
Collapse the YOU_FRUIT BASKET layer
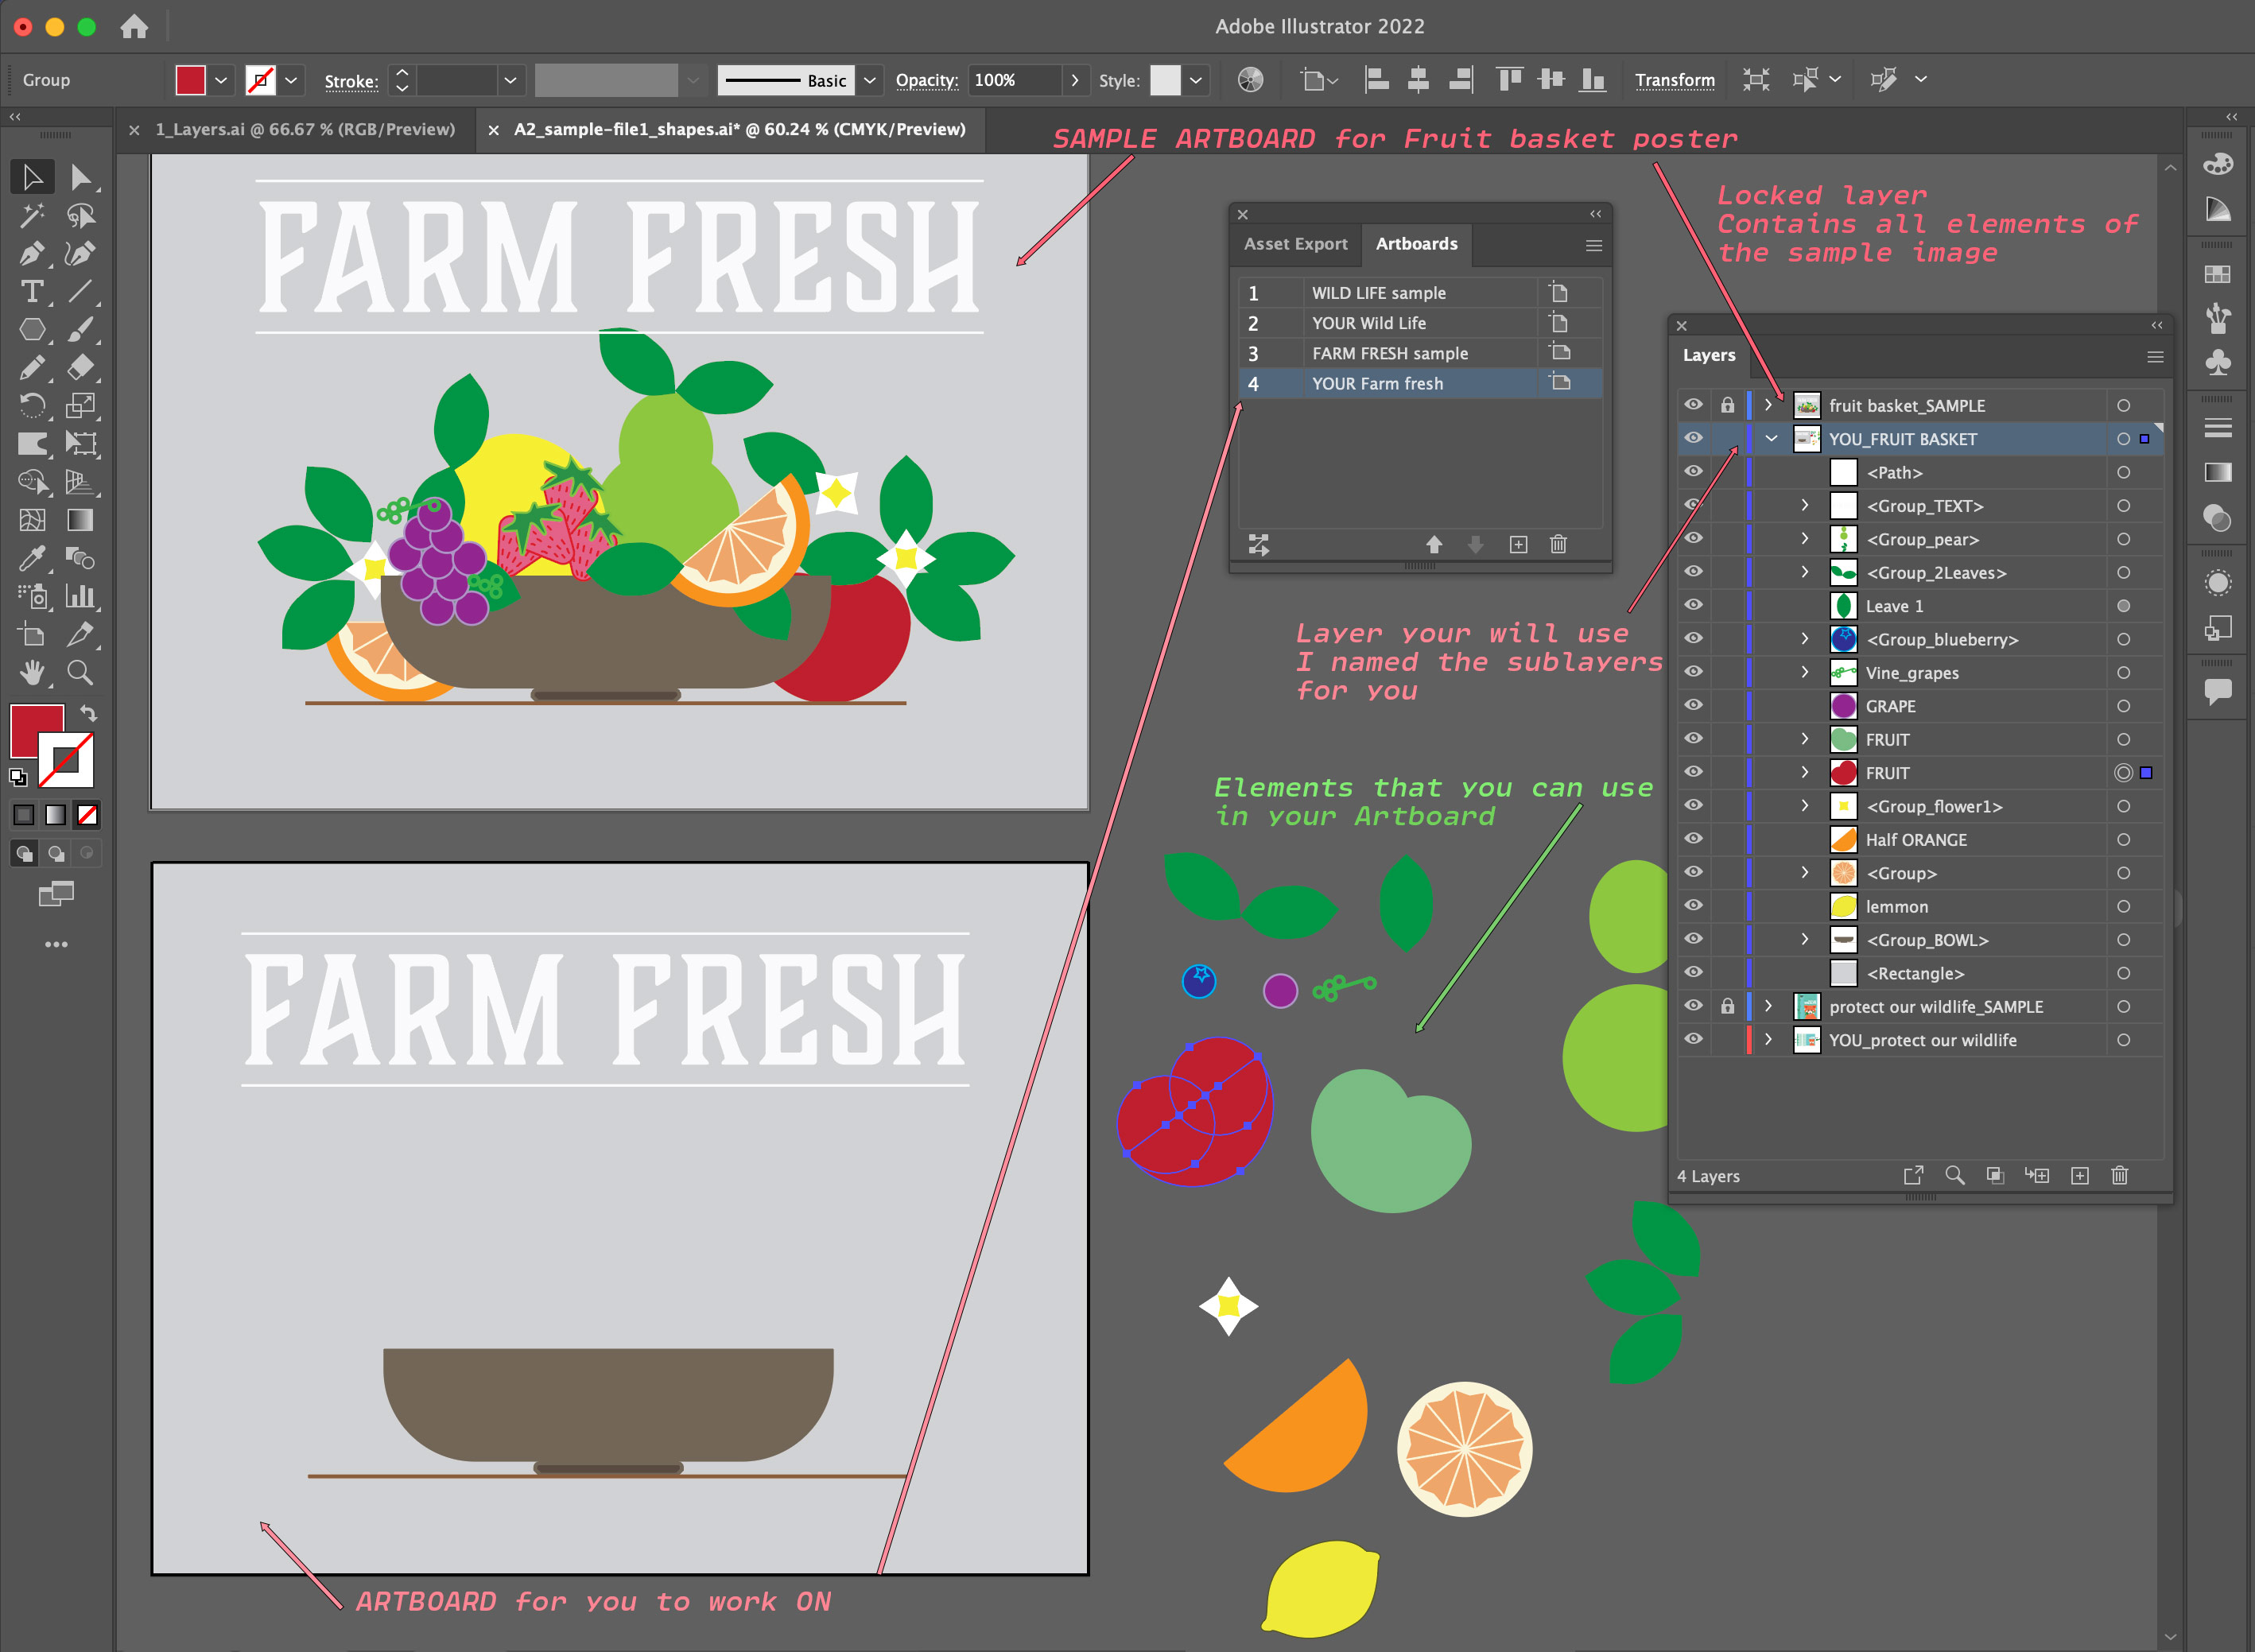coord(1771,439)
